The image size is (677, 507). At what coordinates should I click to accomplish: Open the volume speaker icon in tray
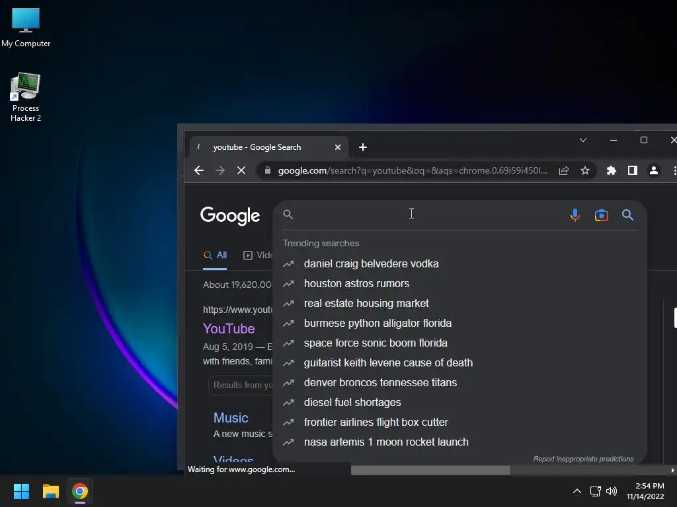pos(612,491)
